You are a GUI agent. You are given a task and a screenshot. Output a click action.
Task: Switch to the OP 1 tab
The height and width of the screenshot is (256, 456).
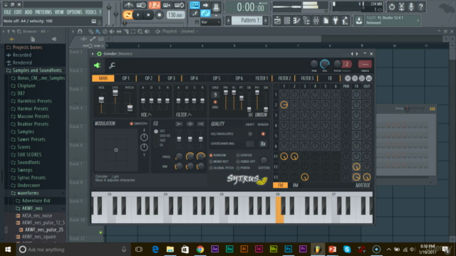coord(125,78)
